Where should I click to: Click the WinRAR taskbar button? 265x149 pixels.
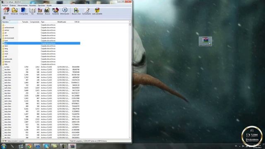(72, 146)
